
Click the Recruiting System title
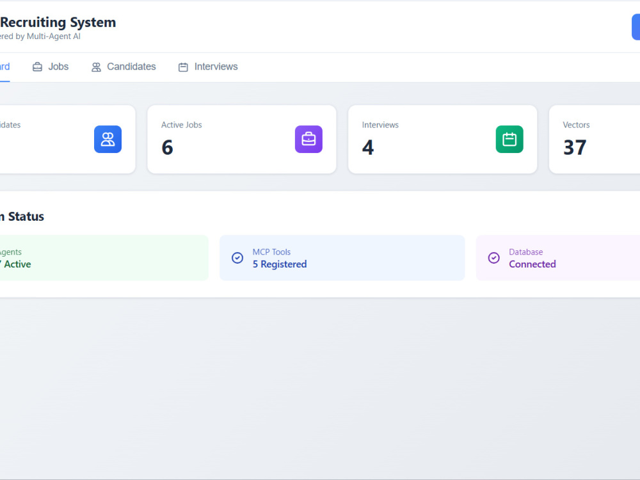[x=58, y=22]
